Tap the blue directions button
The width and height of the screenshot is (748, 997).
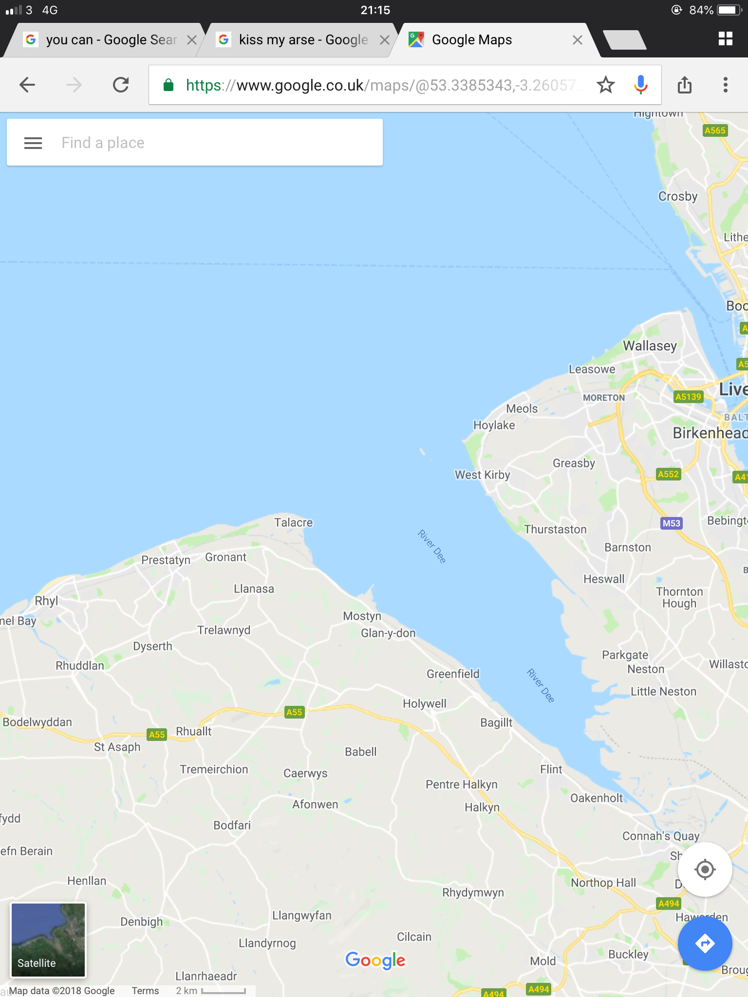(x=705, y=943)
